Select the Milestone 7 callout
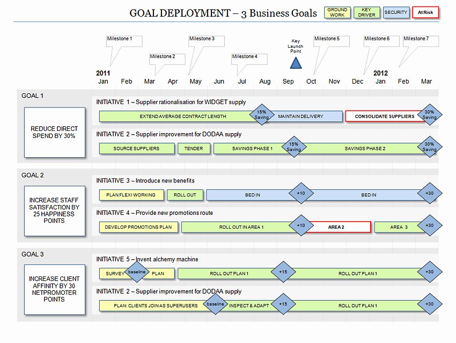 [x=421, y=41]
